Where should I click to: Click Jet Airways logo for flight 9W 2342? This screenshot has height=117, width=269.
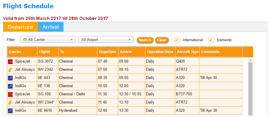tap(10, 70)
